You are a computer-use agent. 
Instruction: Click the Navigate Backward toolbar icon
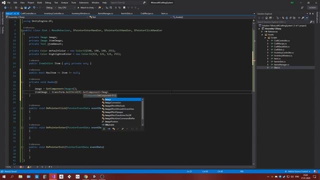click(5, 8)
